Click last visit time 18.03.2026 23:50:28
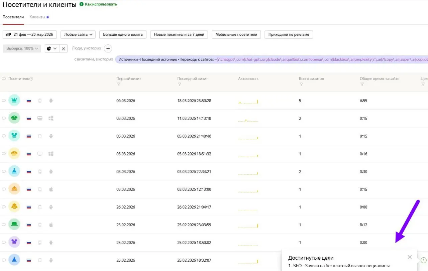The height and width of the screenshot is (271, 428). click(x=194, y=101)
